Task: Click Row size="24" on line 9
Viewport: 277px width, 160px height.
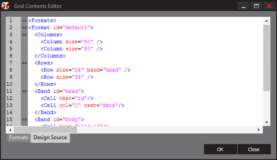Action: [x=67, y=77]
